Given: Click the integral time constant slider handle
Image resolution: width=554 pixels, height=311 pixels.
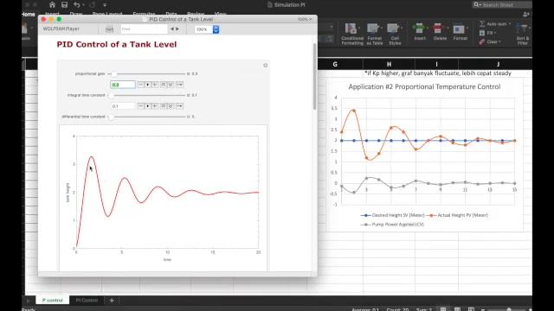Looking at the screenshot, I should 111,95.
